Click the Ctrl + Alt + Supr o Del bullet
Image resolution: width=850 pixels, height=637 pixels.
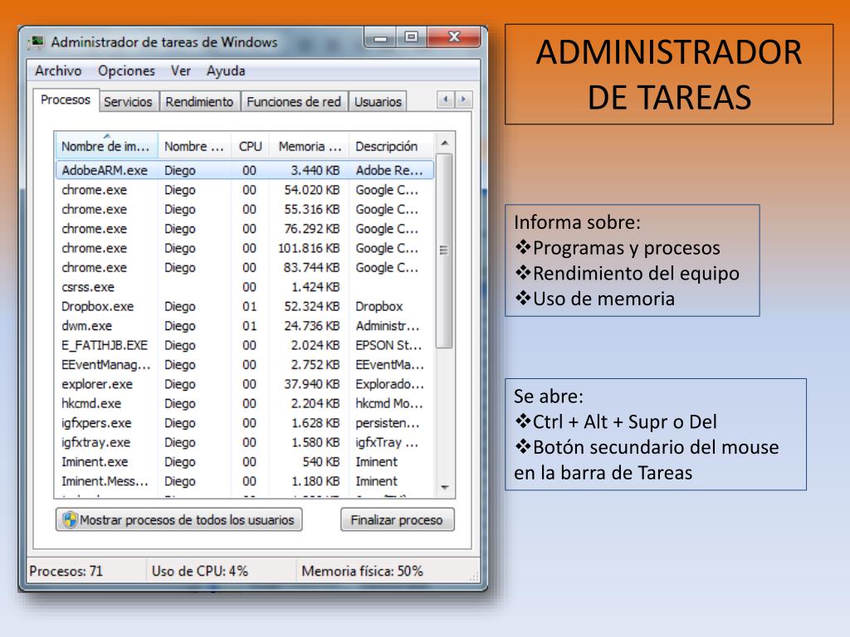(x=616, y=422)
